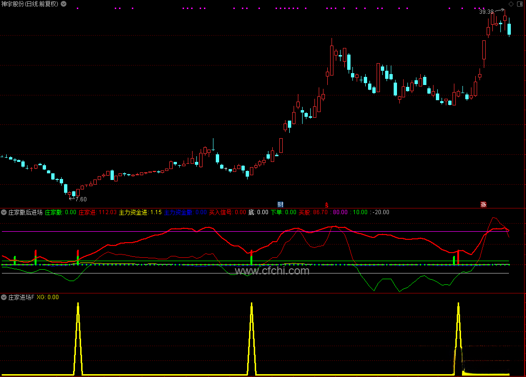Click the 7.60 low price label

pos(81,199)
